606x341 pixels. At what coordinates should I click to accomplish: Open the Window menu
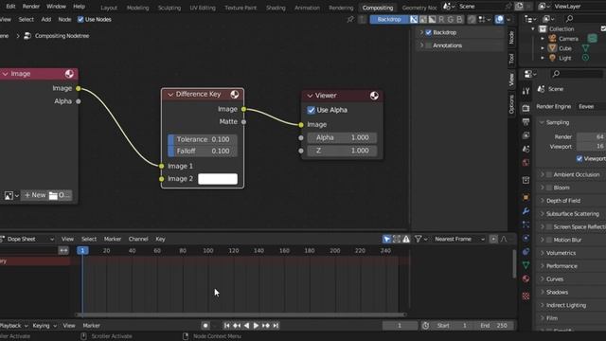(56, 7)
